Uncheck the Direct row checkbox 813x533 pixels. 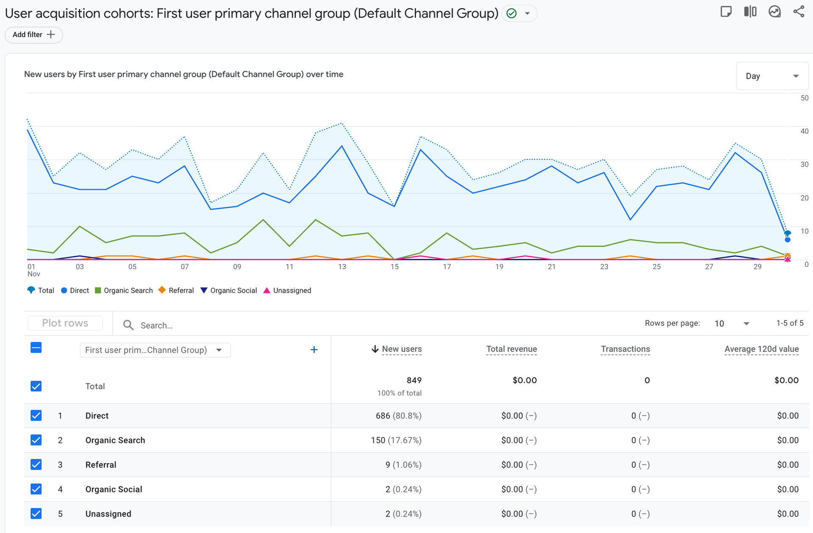(x=36, y=415)
